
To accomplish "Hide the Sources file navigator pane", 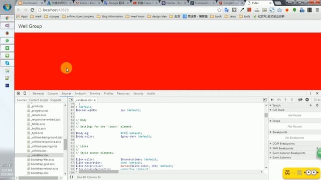I will (71, 100).
